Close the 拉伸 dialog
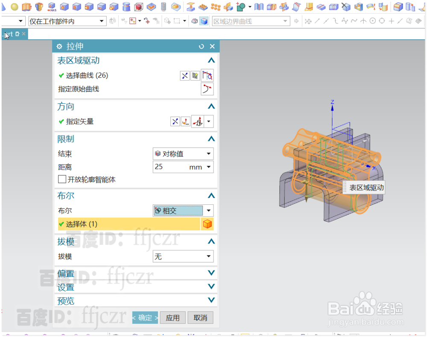 [x=212, y=46]
